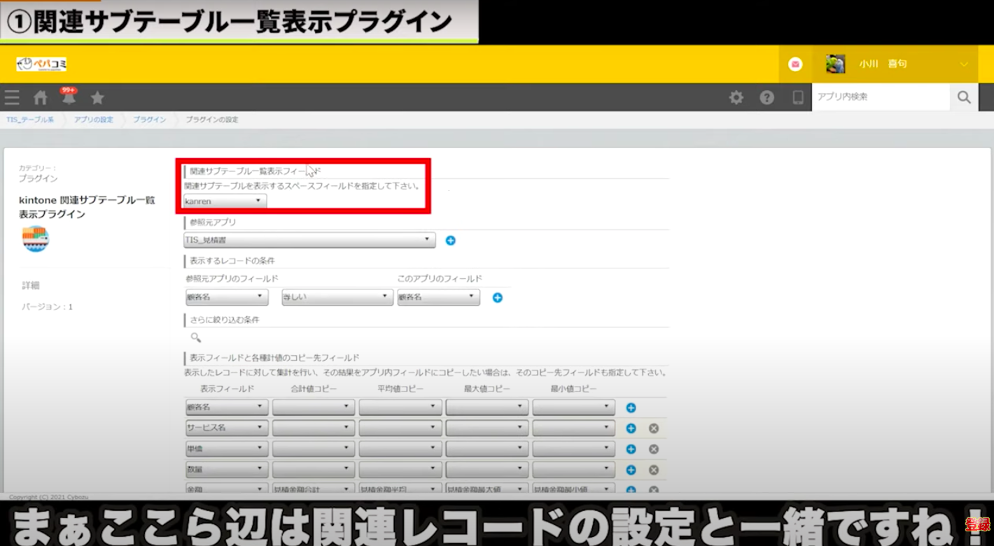Screen dimensions: 994x546
Task: Open the 単価 display field dropdown
Action: [226, 449]
